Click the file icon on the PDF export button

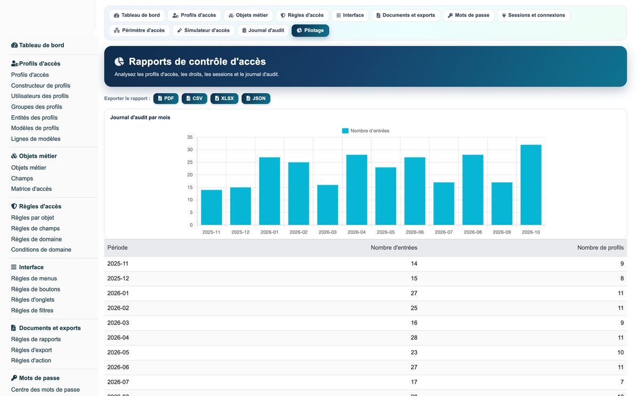click(160, 99)
